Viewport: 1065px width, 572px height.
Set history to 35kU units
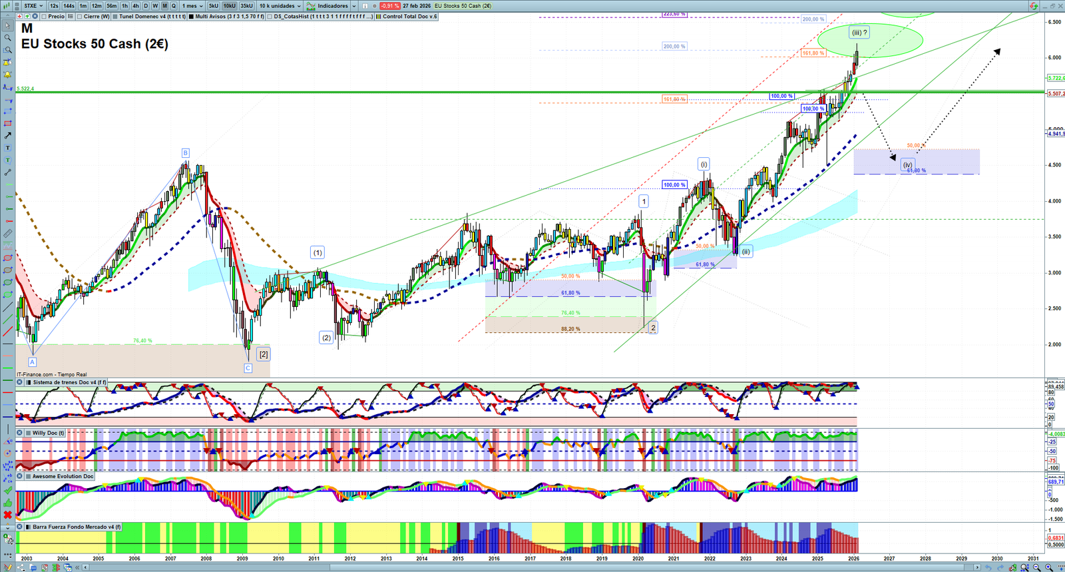pos(246,6)
